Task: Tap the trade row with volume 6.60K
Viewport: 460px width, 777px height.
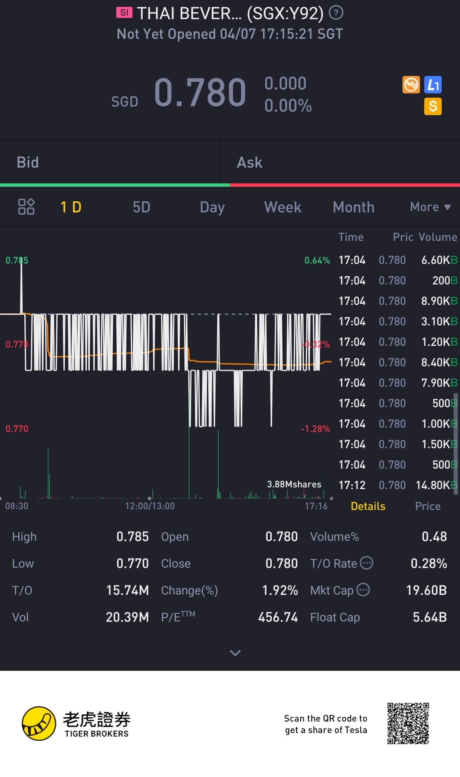Action: tap(398, 260)
